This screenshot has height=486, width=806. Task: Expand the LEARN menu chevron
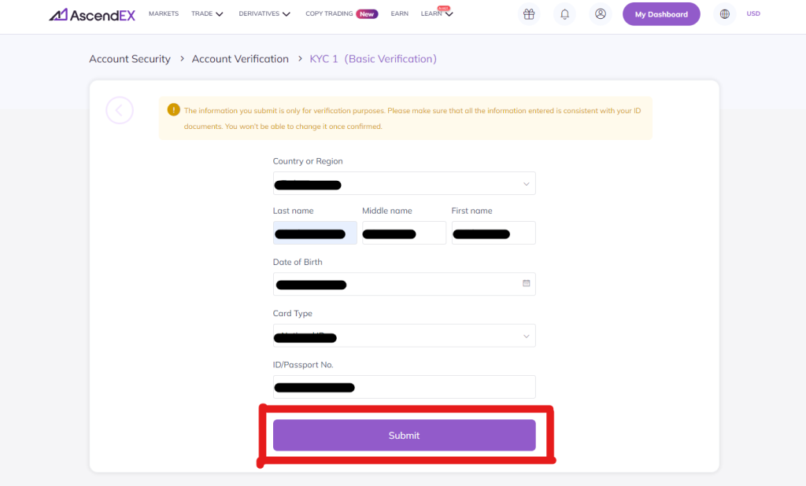click(449, 13)
